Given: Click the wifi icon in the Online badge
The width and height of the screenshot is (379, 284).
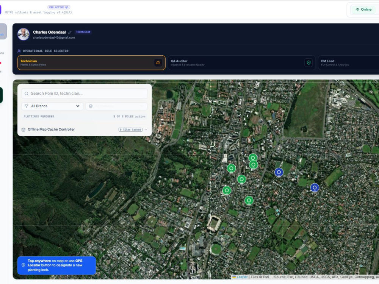Looking at the screenshot, I should point(357,9).
